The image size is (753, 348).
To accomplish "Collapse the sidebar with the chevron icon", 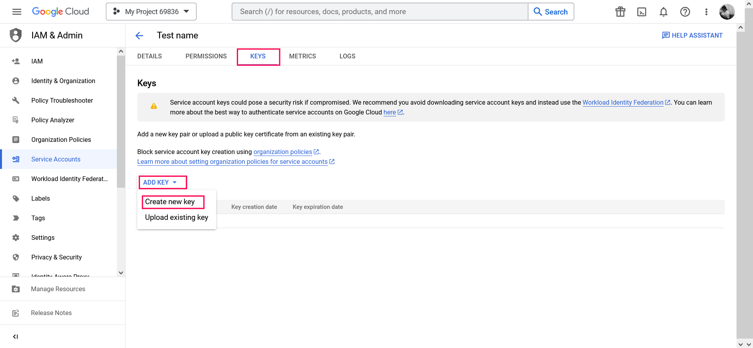I will [15, 337].
